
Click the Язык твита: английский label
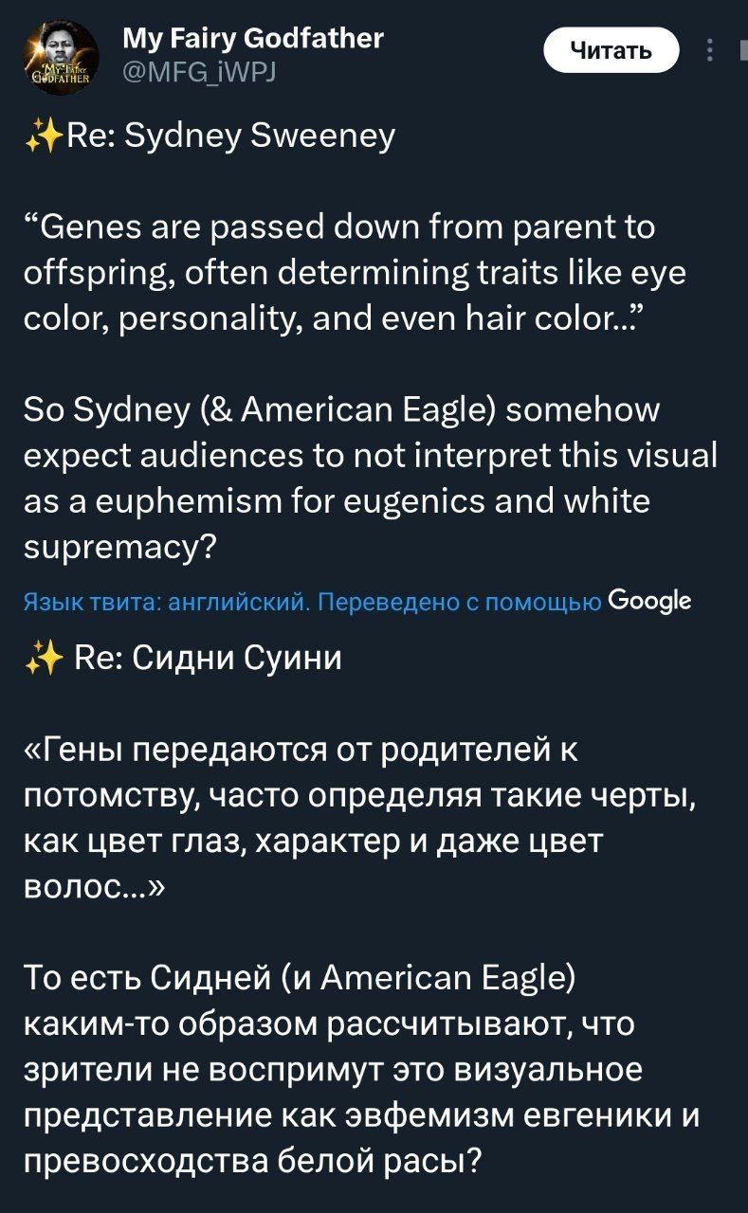165,602
